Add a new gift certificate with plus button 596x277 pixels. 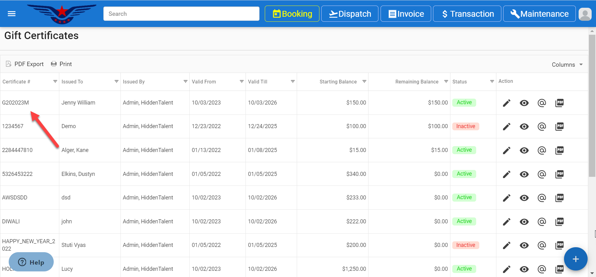(576, 259)
